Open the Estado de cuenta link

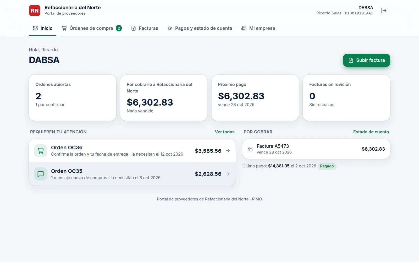pyautogui.click(x=371, y=132)
